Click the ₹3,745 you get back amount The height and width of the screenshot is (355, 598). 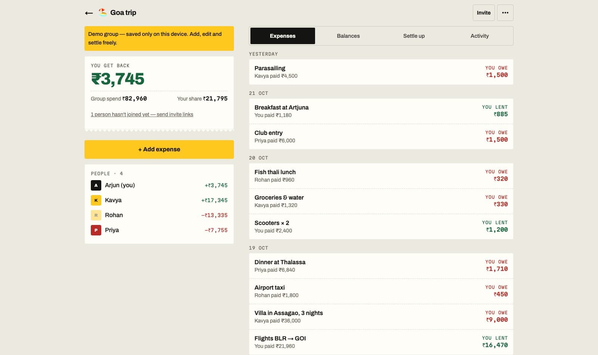(x=118, y=79)
